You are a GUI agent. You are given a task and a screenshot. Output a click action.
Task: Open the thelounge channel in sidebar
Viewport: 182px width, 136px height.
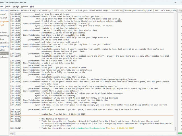point(4,57)
